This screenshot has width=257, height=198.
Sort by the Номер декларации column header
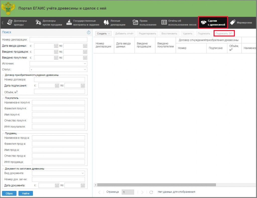[104, 45]
